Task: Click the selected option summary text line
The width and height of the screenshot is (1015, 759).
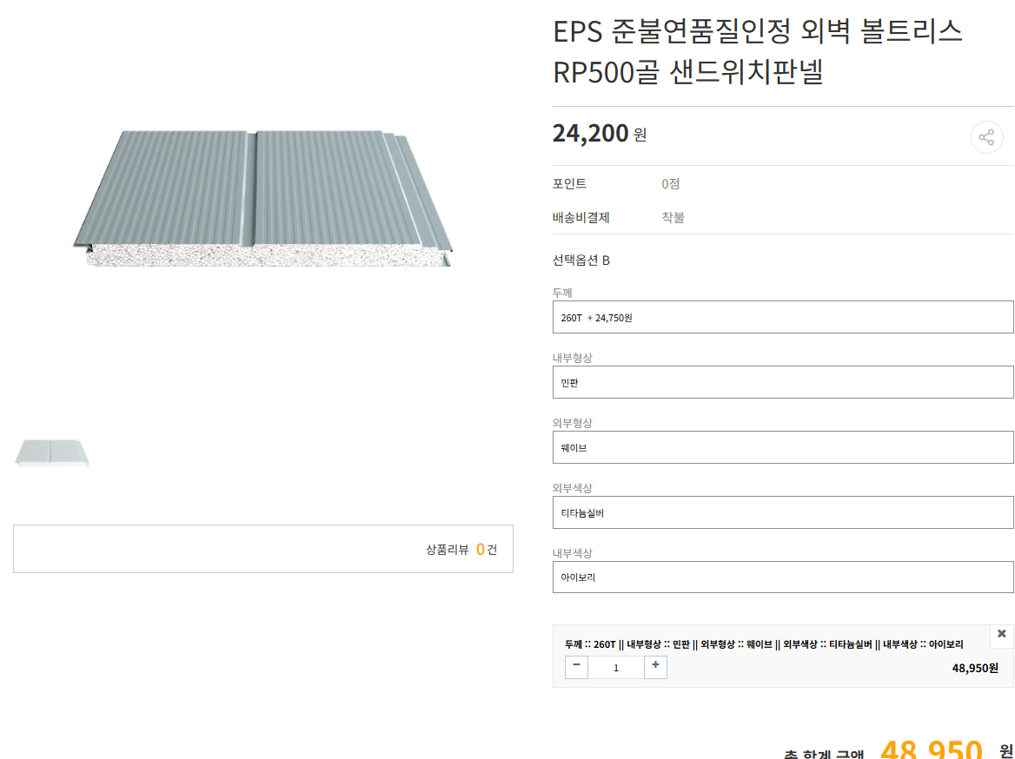Action: point(763,644)
